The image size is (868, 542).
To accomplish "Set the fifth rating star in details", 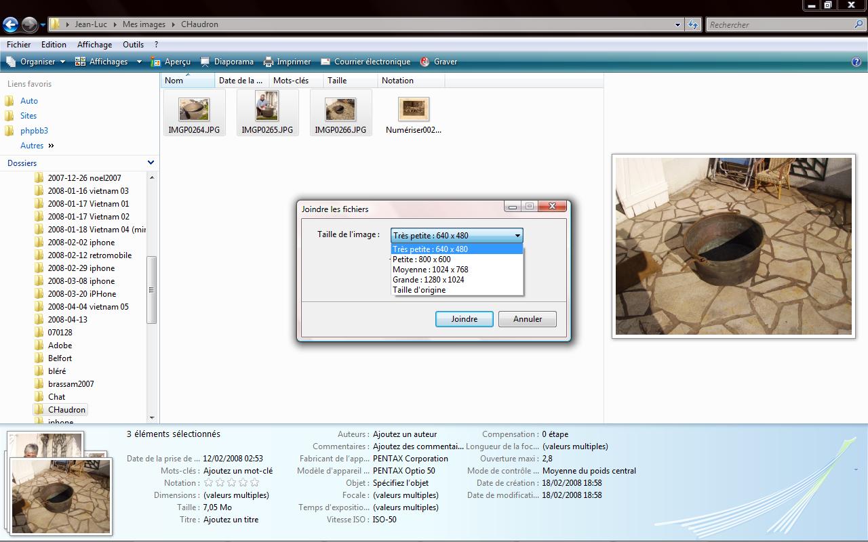I will tap(255, 483).
